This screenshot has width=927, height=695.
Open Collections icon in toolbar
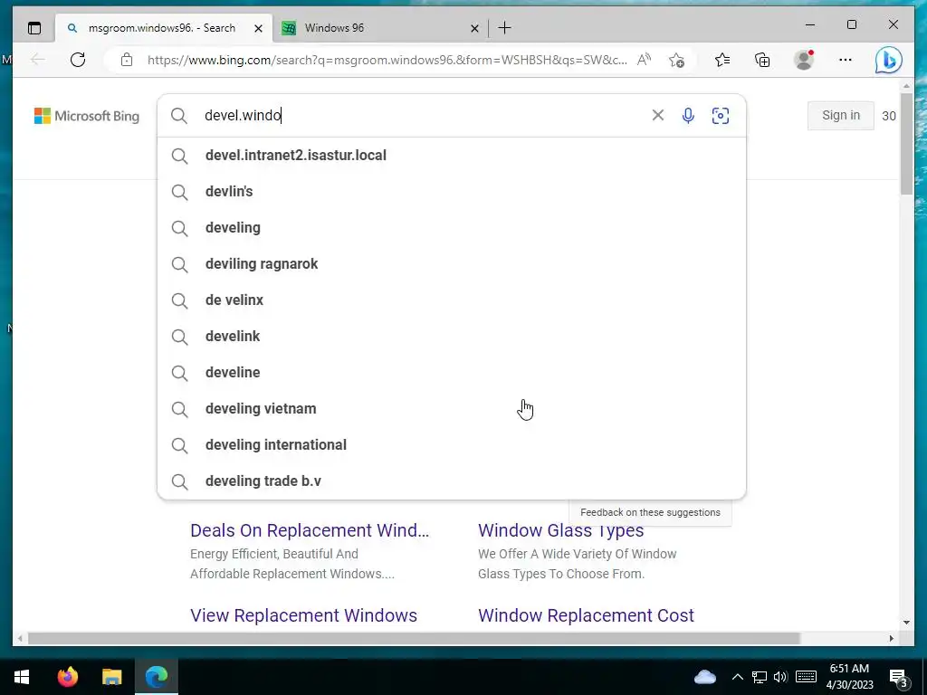coord(762,60)
